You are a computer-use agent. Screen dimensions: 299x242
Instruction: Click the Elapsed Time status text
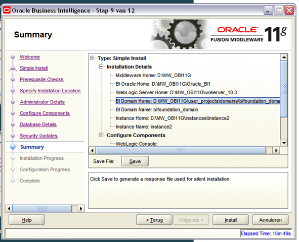(x=266, y=233)
